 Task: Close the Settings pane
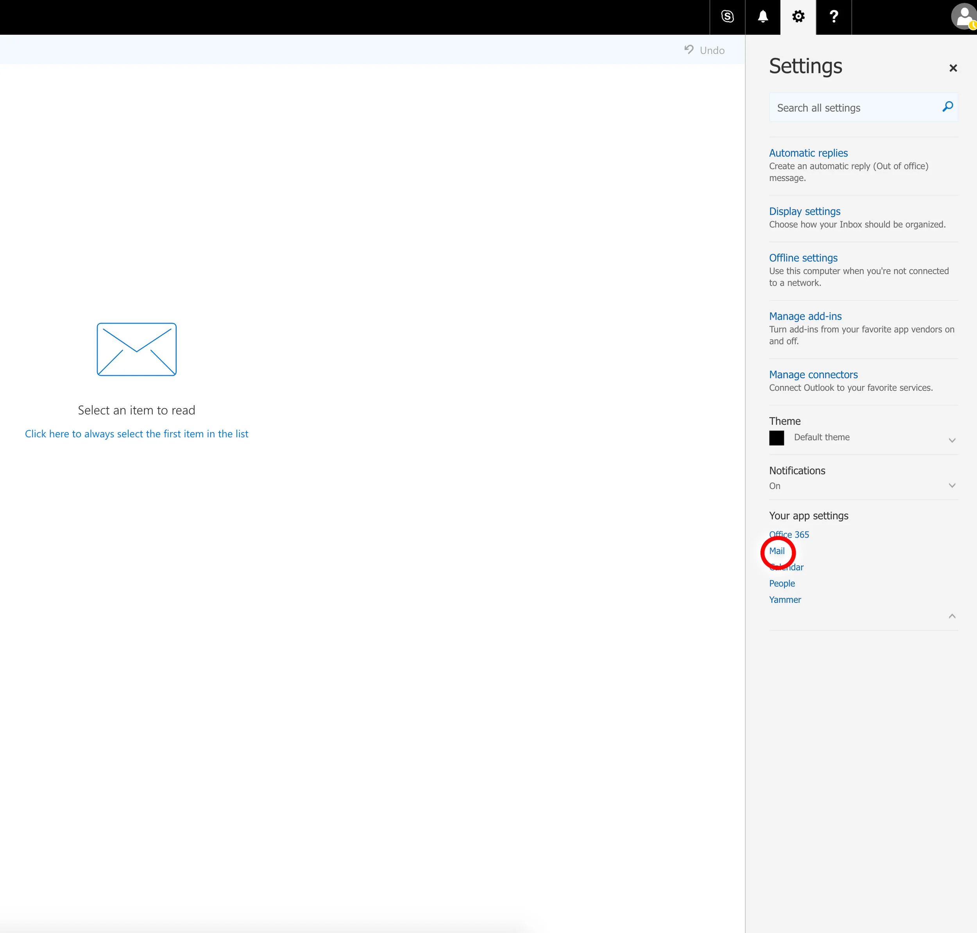pos(953,68)
